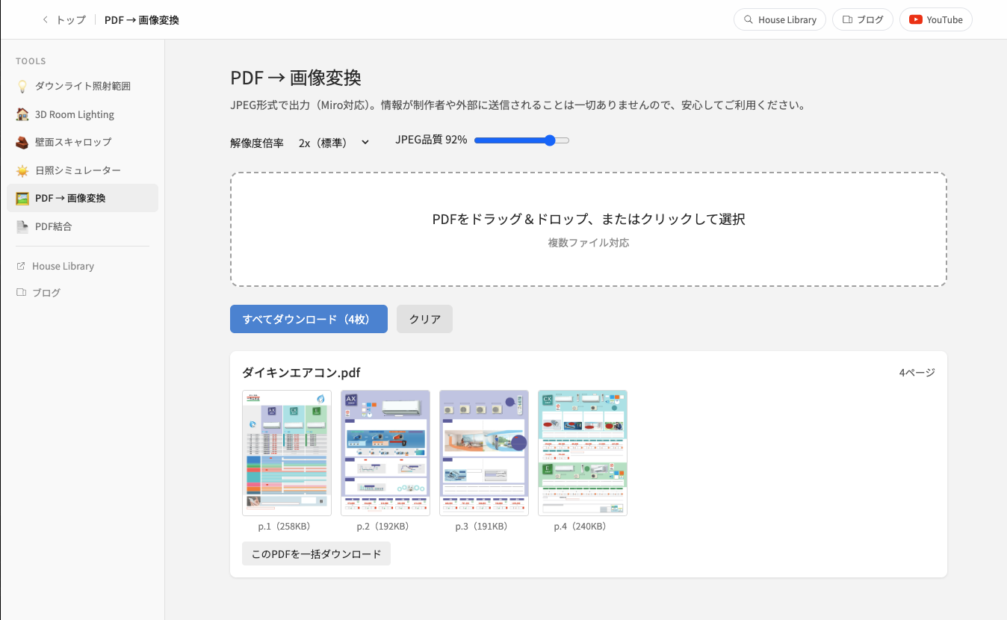Click the sun icon for 日照シミュレーター
The image size is (1007, 620).
tap(22, 170)
